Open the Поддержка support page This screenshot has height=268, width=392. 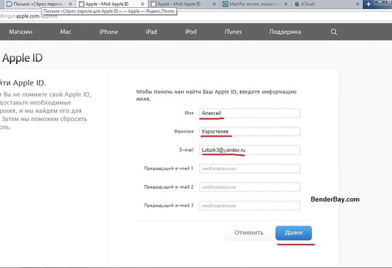[x=285, y=31]
